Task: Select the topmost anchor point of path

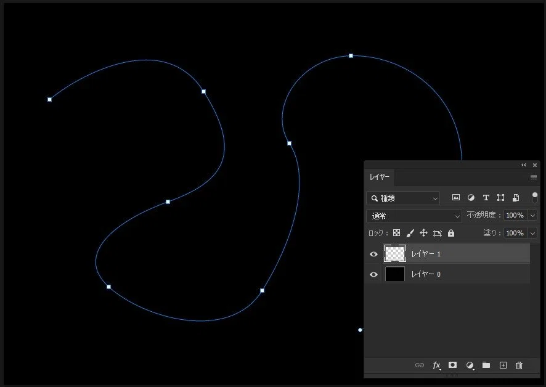Action: [x=351, y=55]
